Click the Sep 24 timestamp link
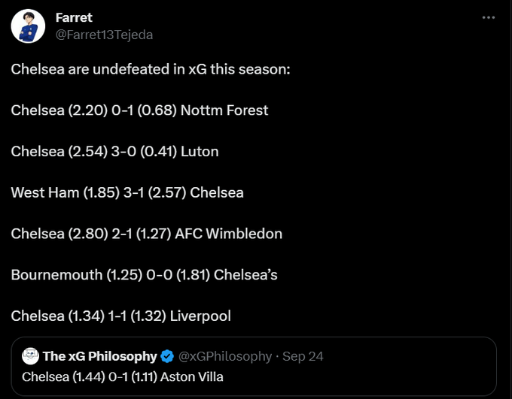The image size is (512, 399). click(x=303, y=356)
